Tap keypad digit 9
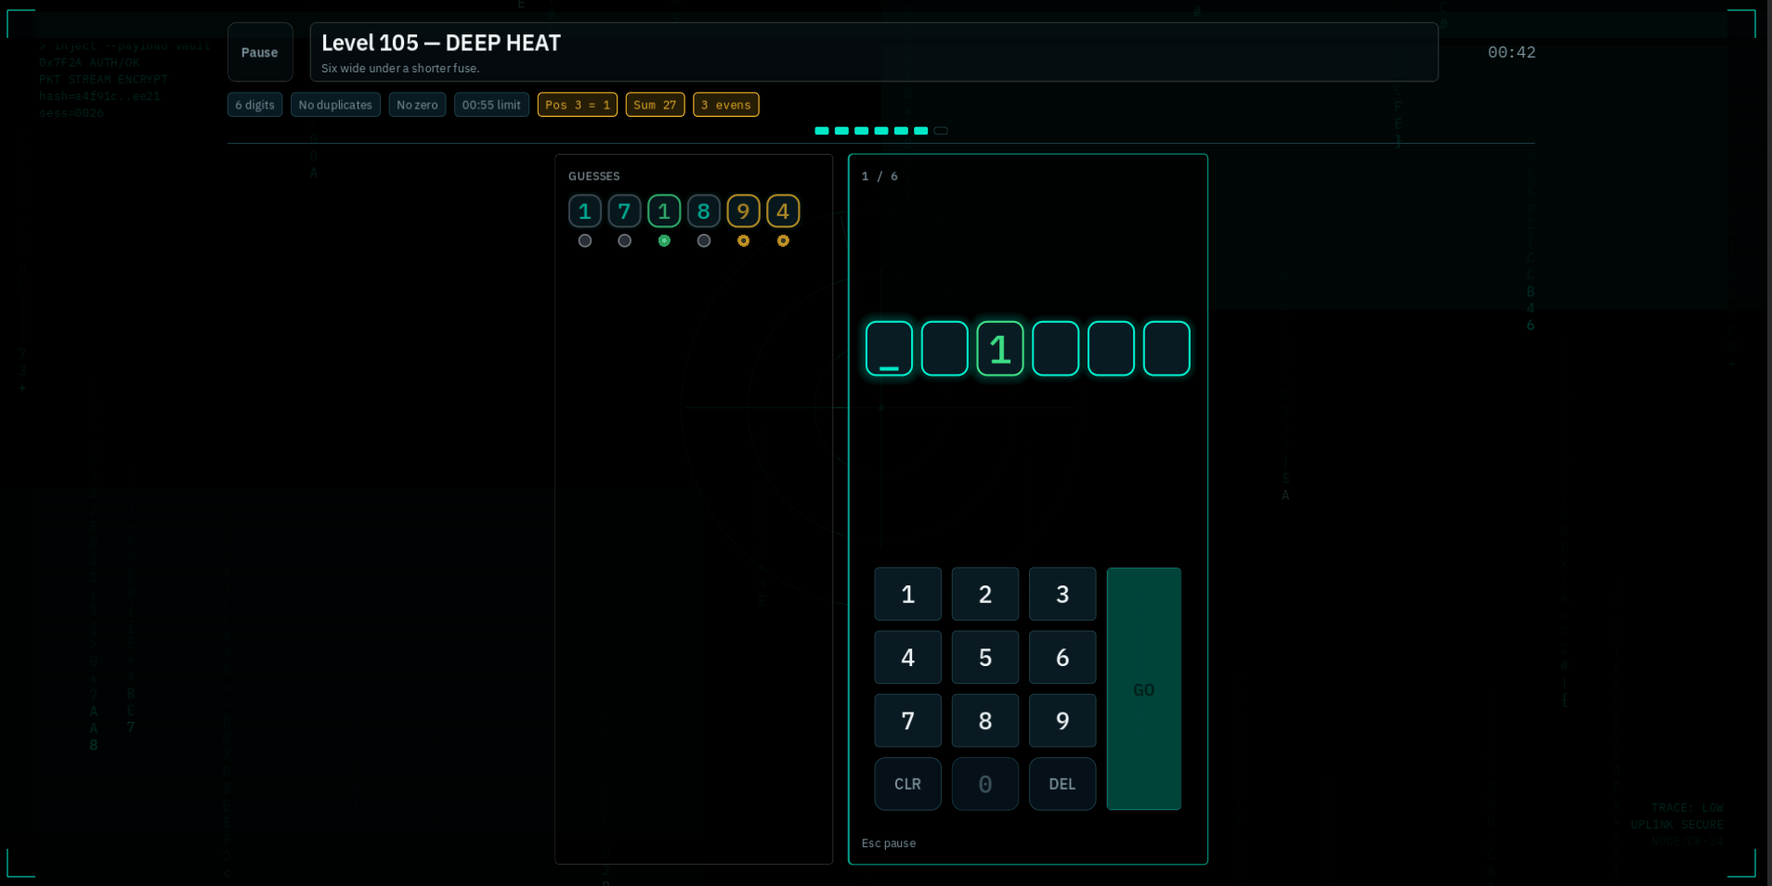The image size is (1772, 886). click(x=1062, y=721)
